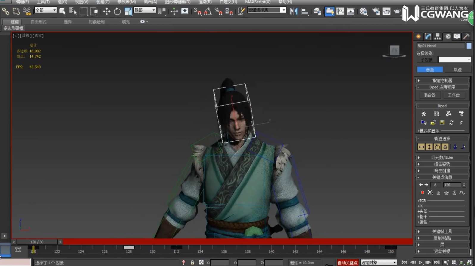The width and height of the screenshot is (475, 266).
Task: Click the Play Animation button
Action: click(421, 262)
